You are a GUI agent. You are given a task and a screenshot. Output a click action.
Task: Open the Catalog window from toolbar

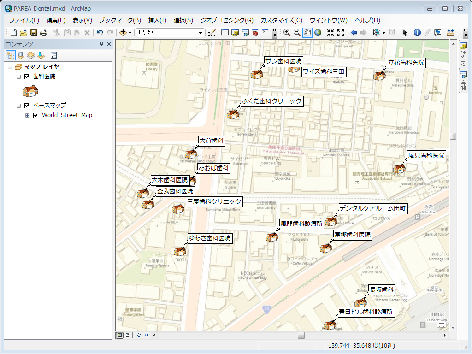[235, 33]
